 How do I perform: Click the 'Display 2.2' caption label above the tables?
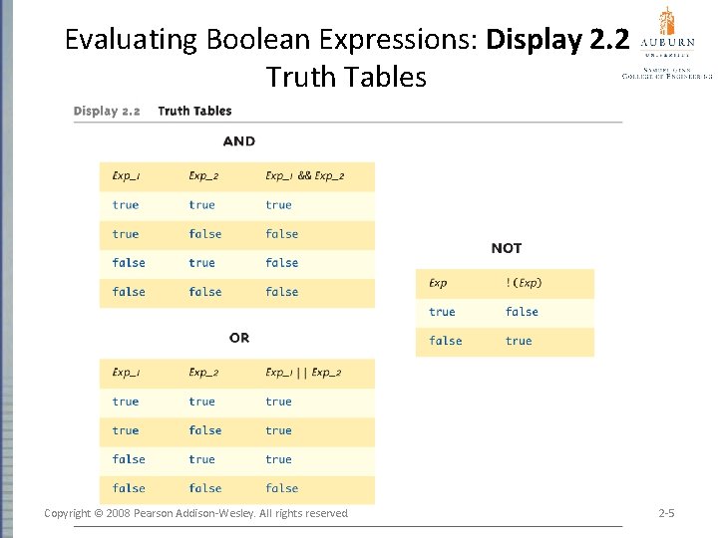(107, 112)
